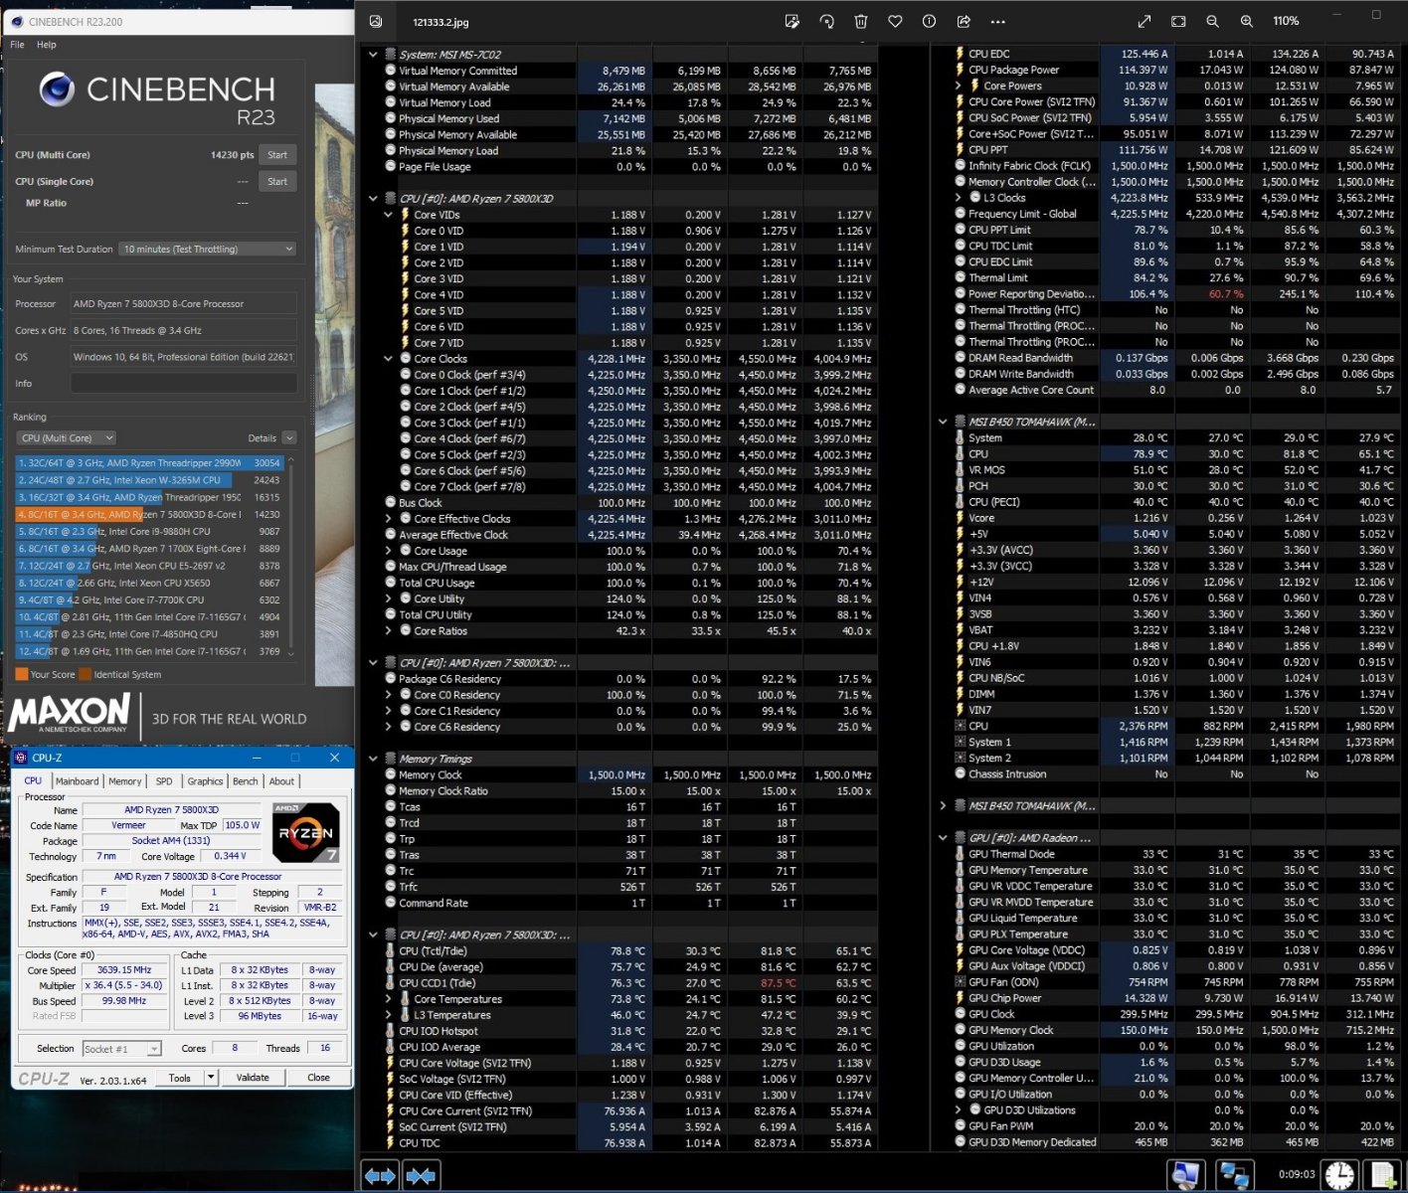Zoom out with the minus magnifier icon
Screen dimensions: 1408x1193
click(1212, 21)
